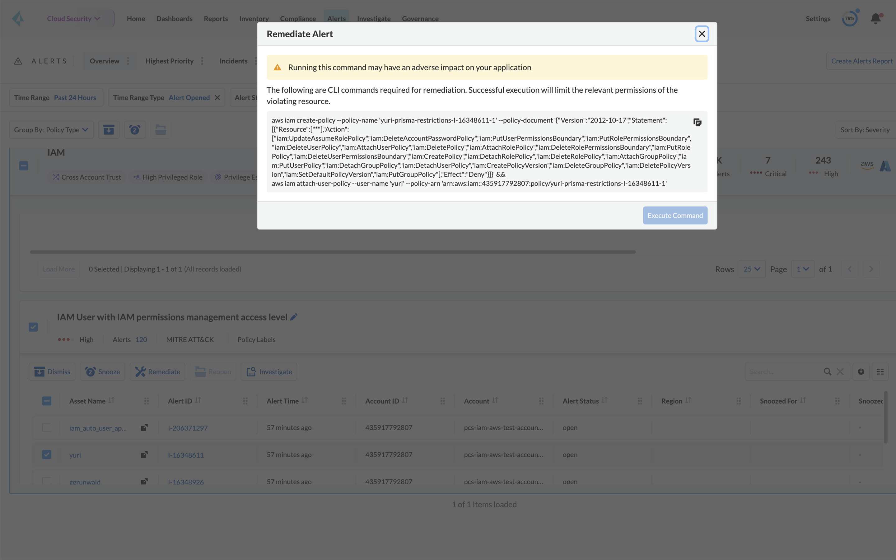Open the Snooze alerts tool
896x560 pixels.
point(134,129)
